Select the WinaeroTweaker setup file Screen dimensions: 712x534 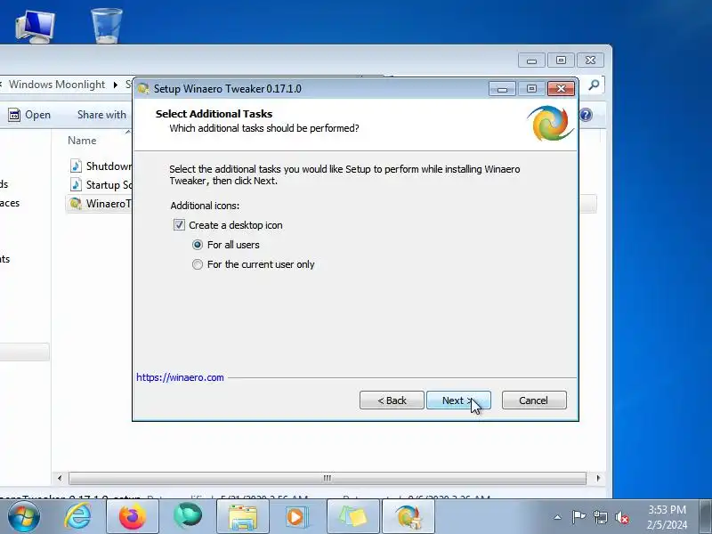click(100, 204)
